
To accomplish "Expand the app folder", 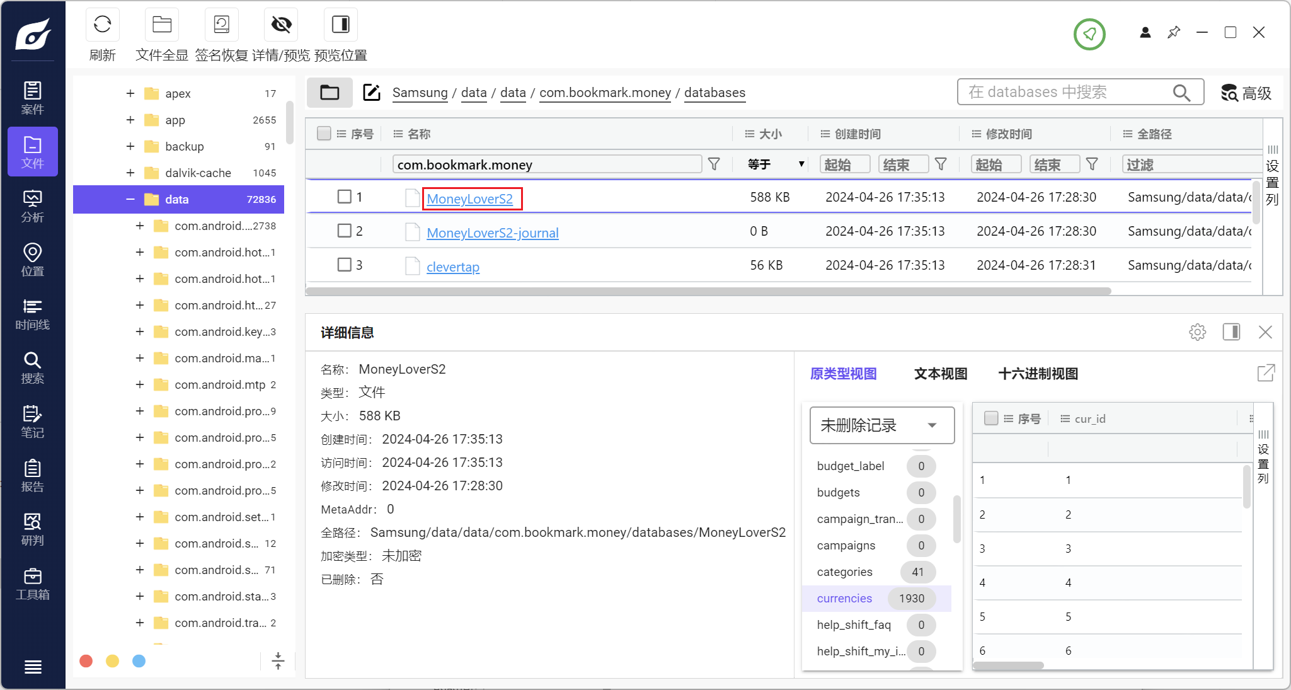I will 130,120.
